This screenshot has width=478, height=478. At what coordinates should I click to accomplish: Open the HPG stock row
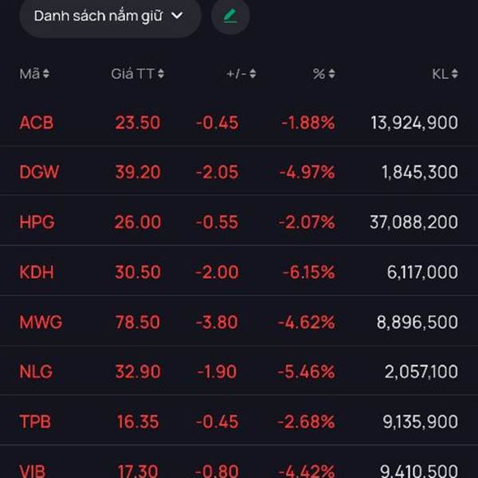pos(37,222)
